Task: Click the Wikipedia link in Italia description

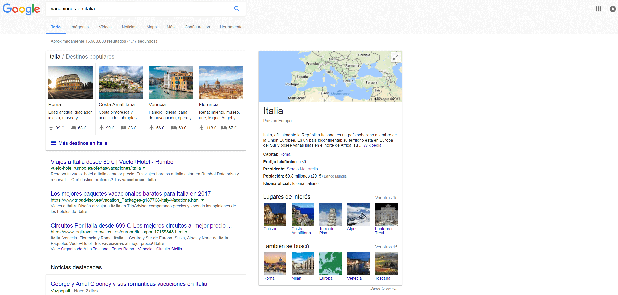Action: [x=372, y=145]
